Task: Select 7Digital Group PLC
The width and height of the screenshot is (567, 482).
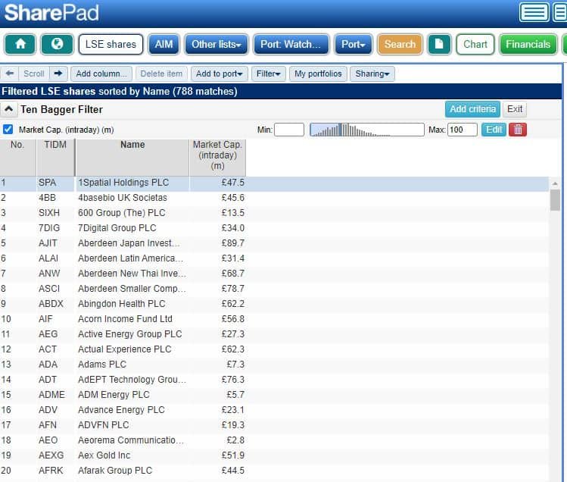Action: pyautogui.click(x=117, y=228)
